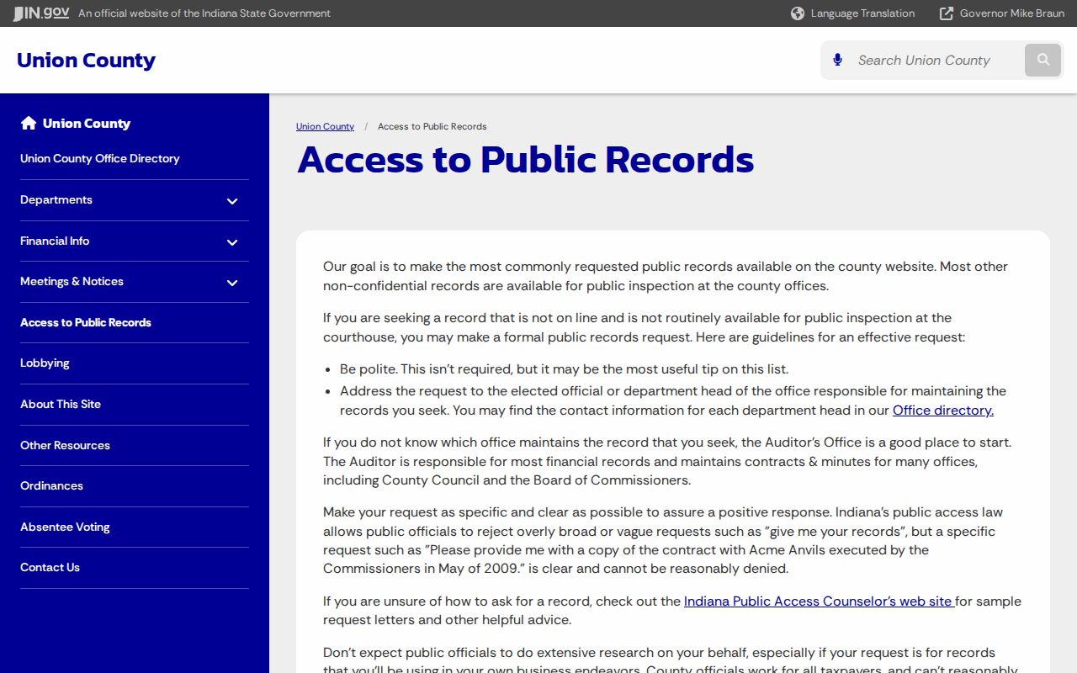
Task: Follow the Office directory link
Action: tap(943, 411)
